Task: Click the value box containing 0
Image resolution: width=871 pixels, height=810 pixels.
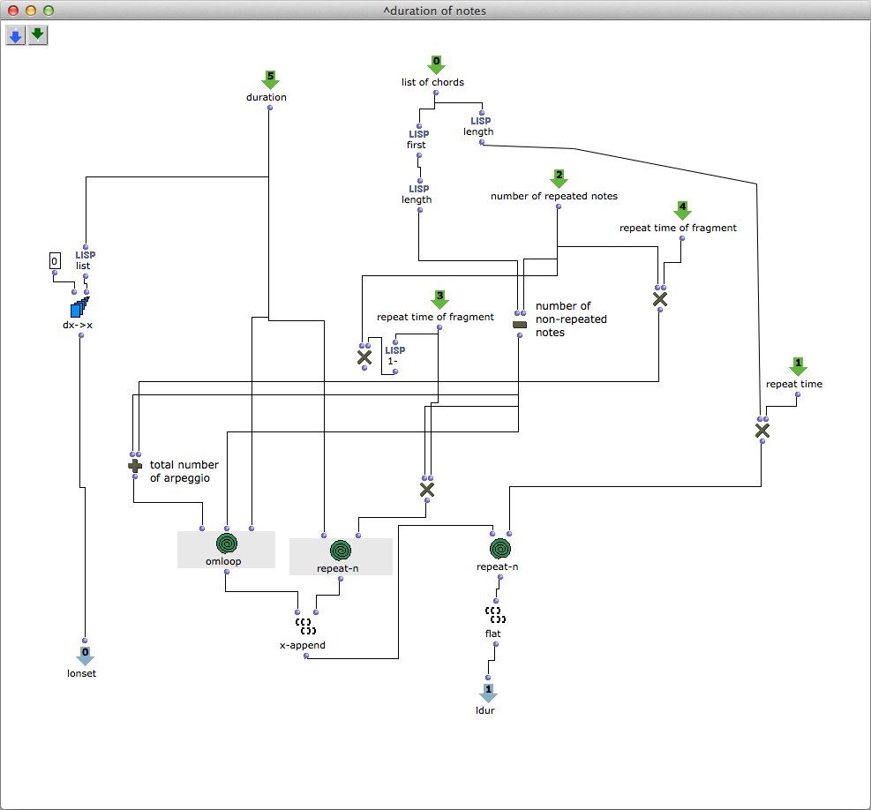Action: [54, 261]
